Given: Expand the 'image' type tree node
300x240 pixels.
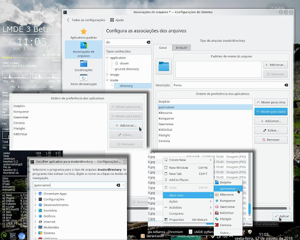Looking at the screenshot, I should coord(107,75).
